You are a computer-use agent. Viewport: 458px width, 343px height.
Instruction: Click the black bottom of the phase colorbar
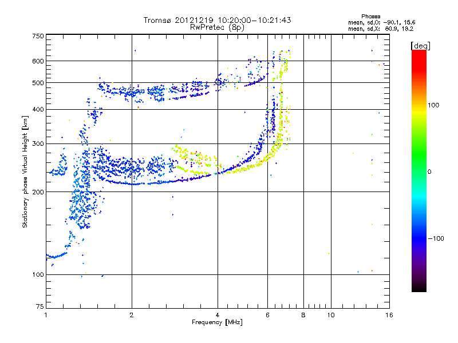coord(419,288)
